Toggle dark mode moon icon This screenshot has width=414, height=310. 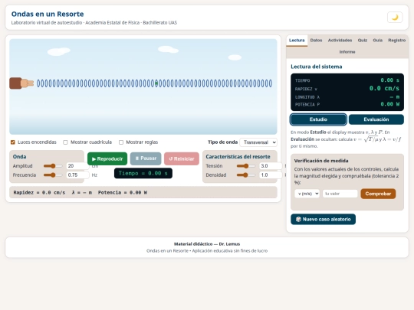click(x=395, y=18)
